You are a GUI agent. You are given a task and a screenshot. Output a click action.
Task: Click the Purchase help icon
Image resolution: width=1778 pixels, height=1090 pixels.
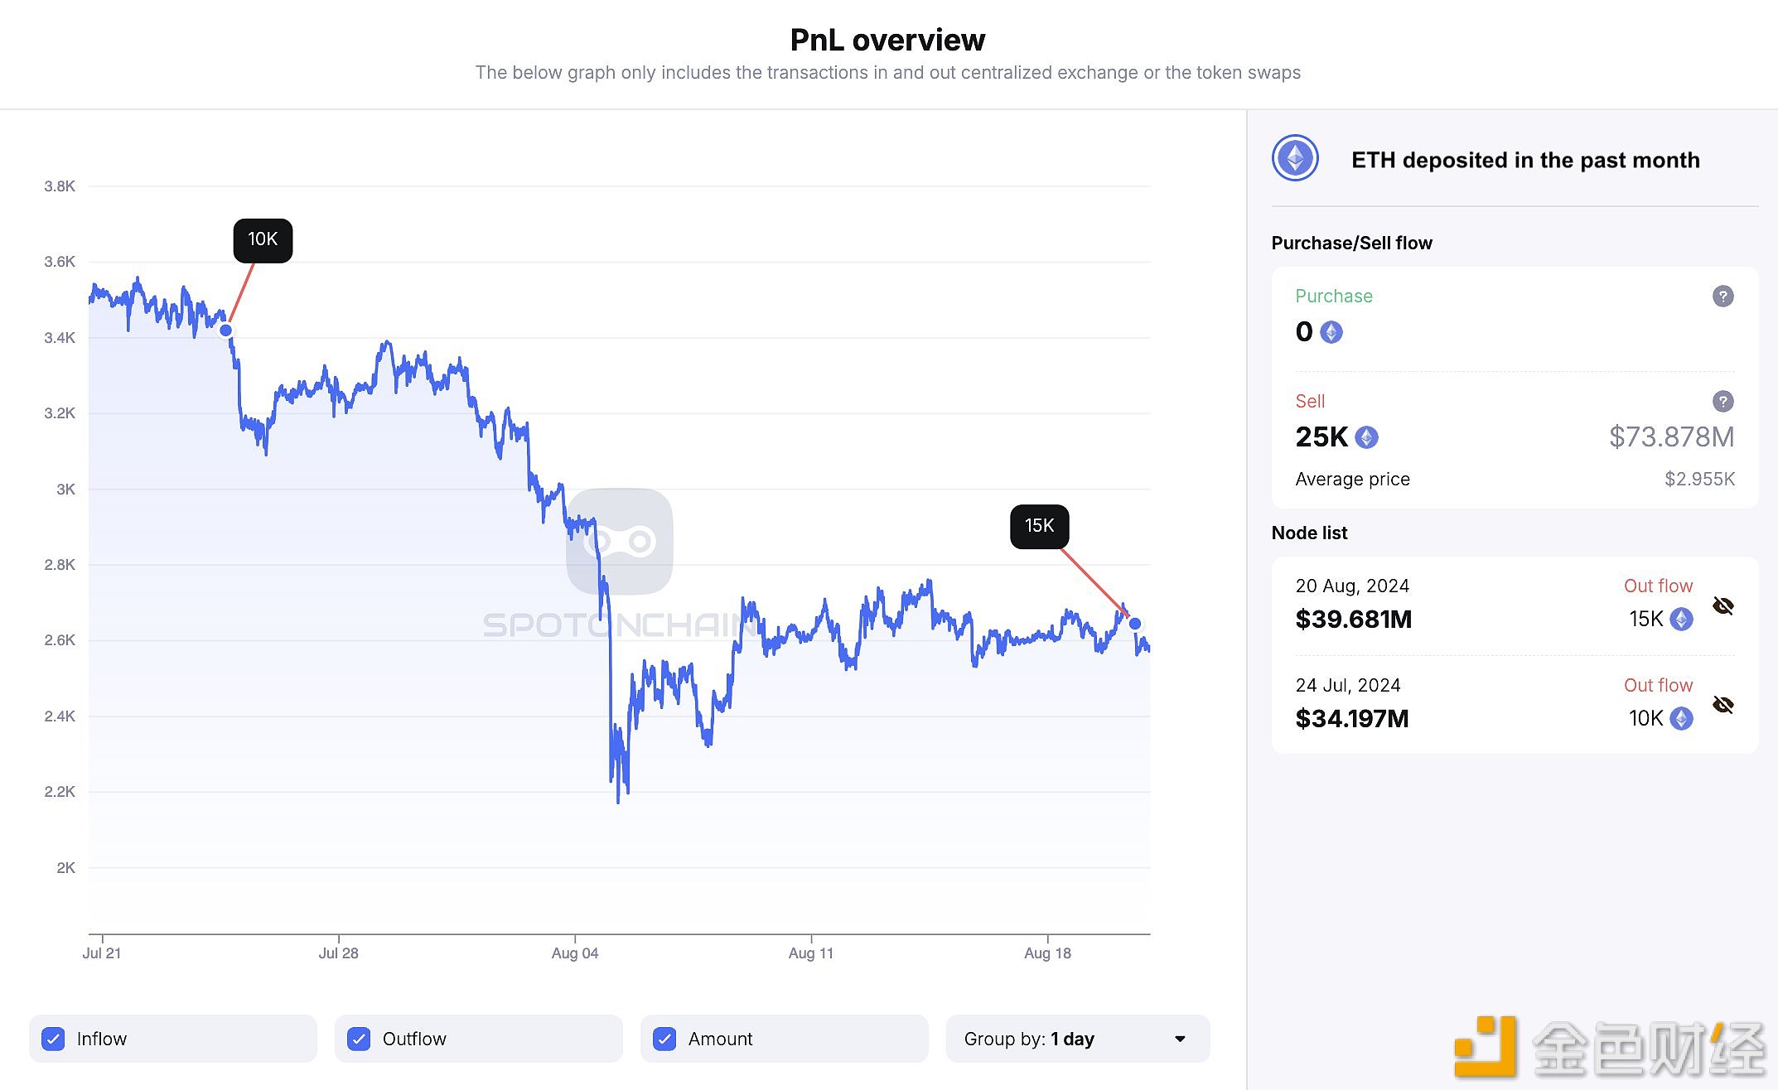(1722, 296)
